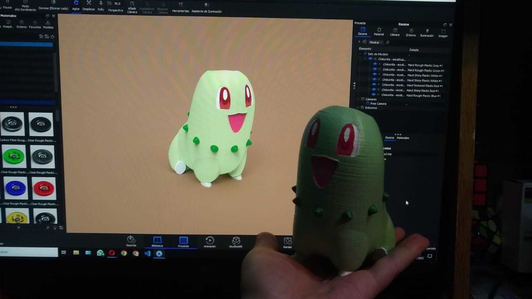The height and width of the screenshot is (299, 532).
Task: Click Añadir Cámara in the toolbar
Action: [x=132, y=7]
